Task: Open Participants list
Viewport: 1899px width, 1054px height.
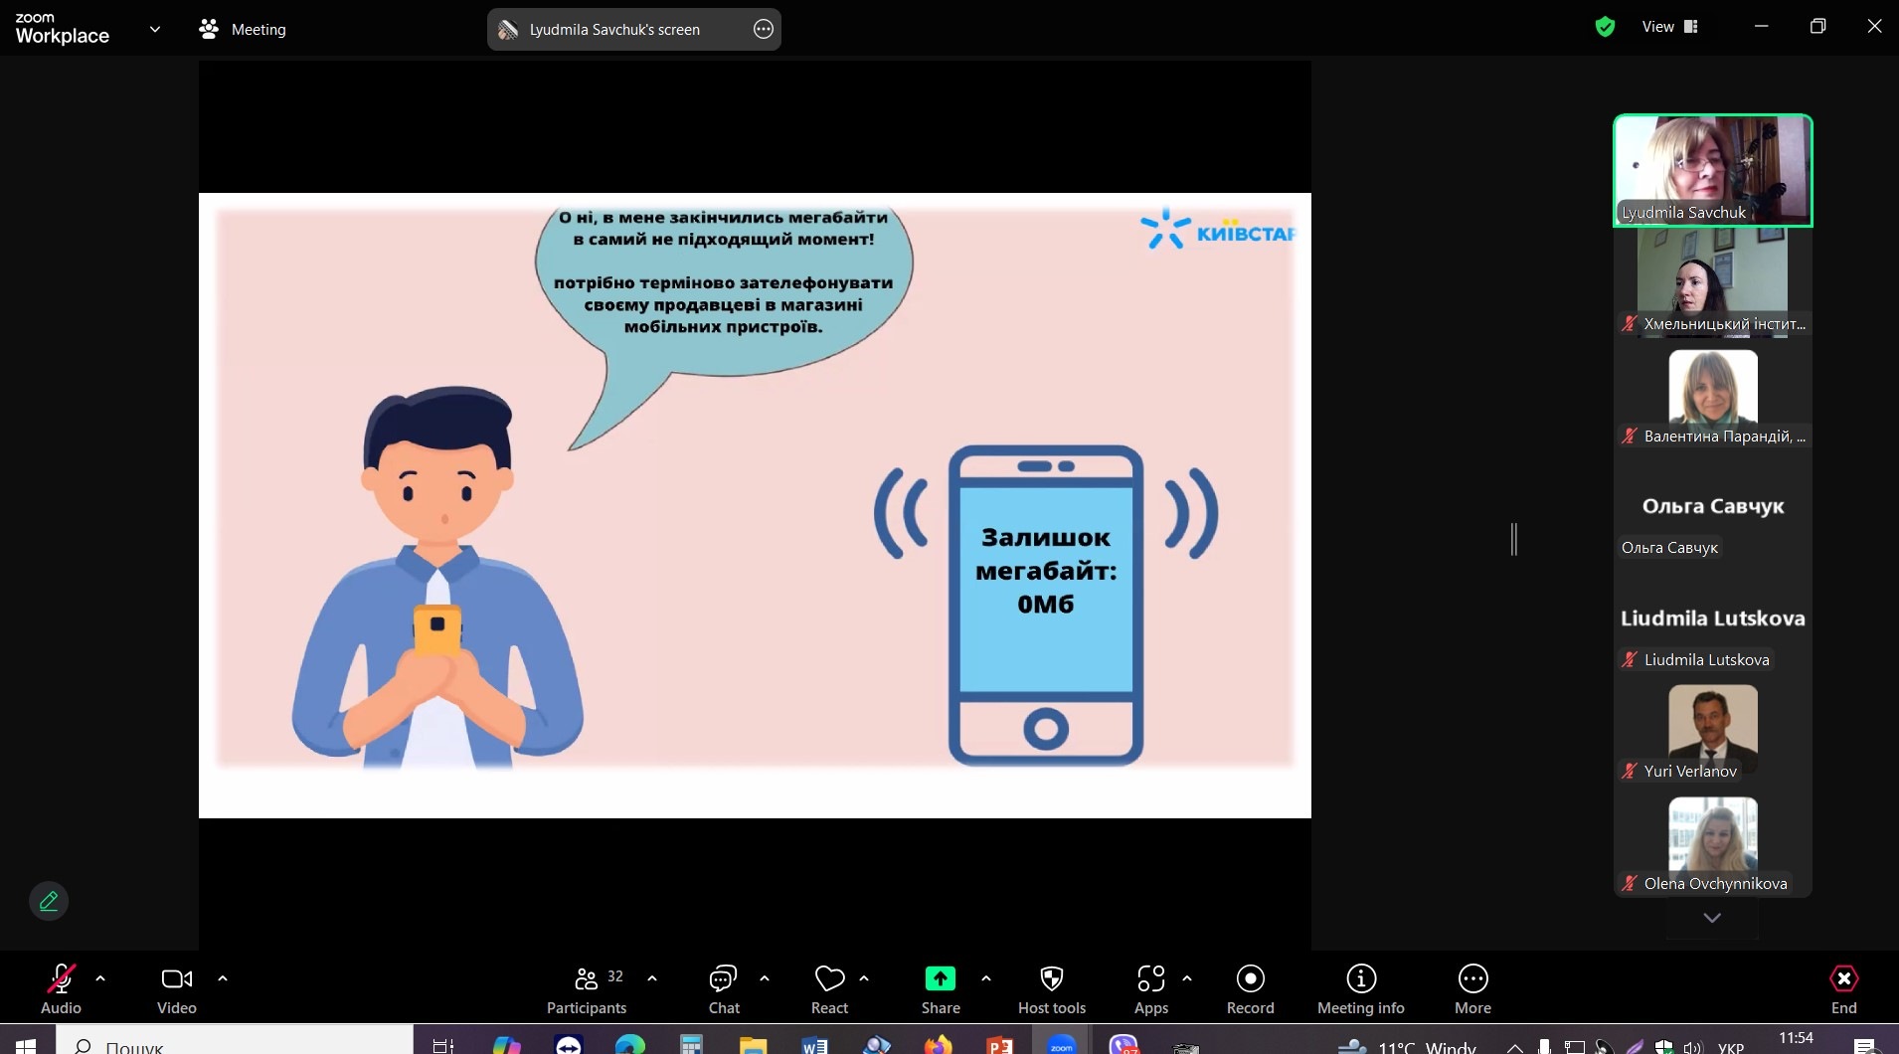Action: click(x=587, y=988)
